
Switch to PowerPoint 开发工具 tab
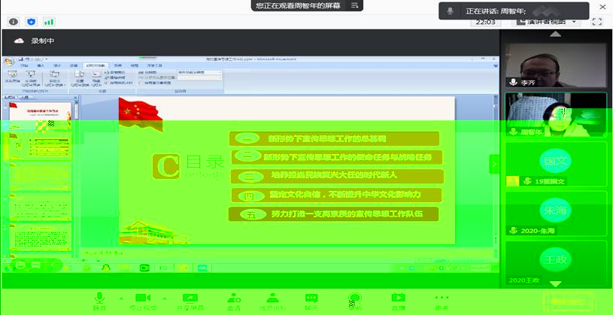[154, 65]
